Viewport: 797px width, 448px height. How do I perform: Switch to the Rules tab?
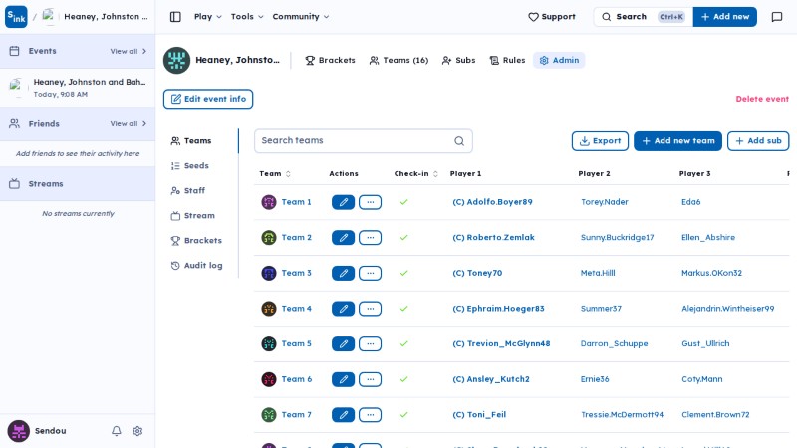click(507, 60)
